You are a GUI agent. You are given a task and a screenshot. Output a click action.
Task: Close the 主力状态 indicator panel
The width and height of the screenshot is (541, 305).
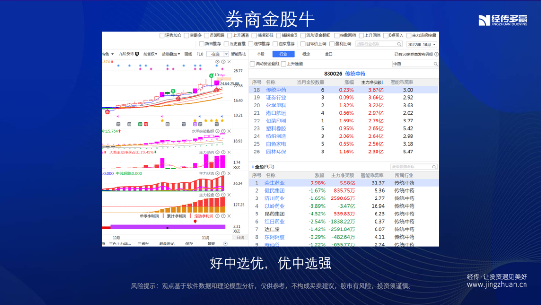(229, 173)
